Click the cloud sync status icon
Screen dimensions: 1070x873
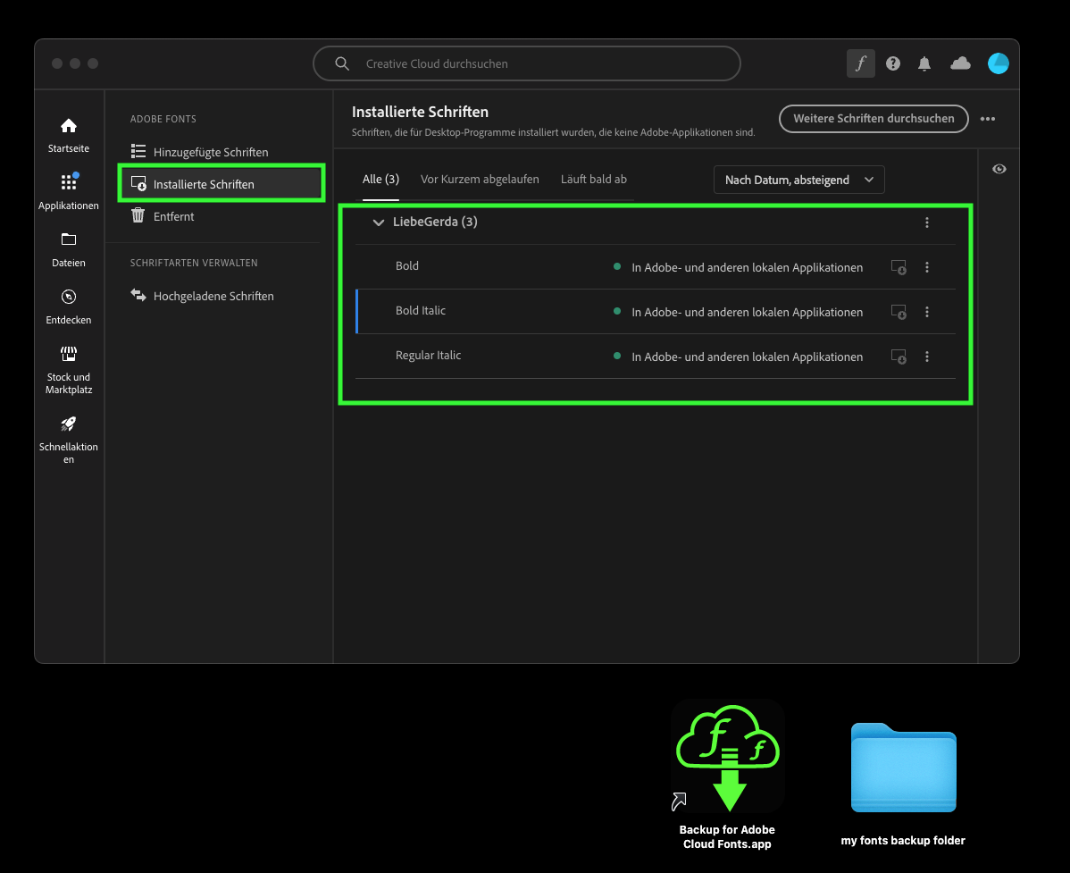(960, 63)
